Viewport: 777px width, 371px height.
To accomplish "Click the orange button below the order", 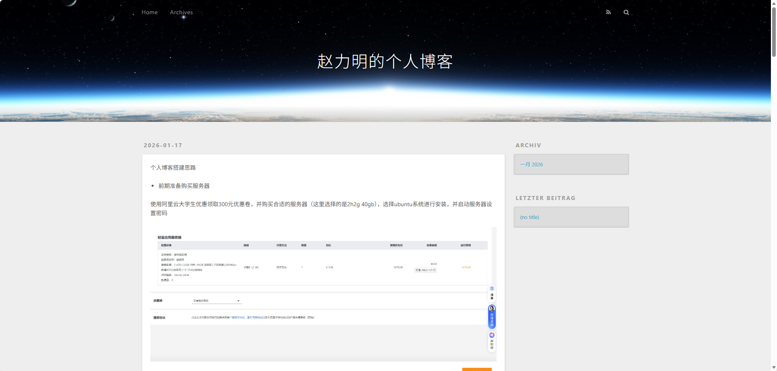I will pos(477,369).
